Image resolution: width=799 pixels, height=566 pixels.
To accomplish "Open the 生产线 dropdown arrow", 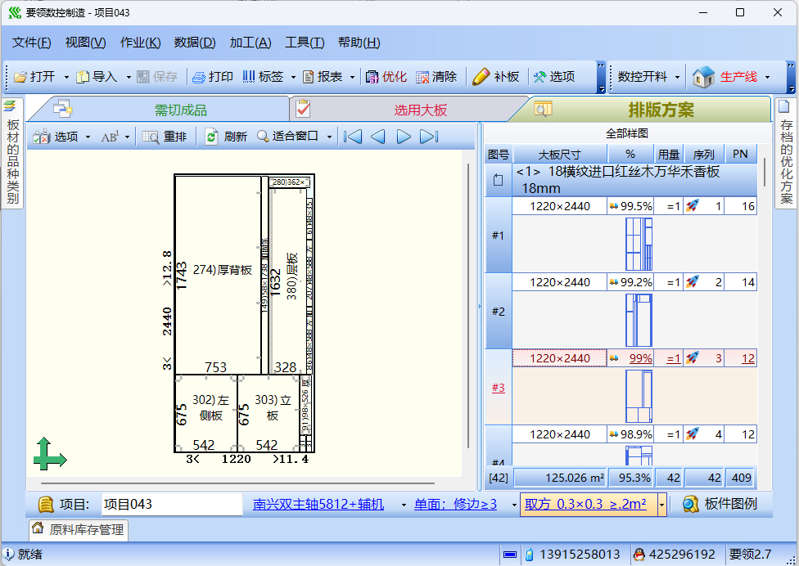I will coord(768,77).
